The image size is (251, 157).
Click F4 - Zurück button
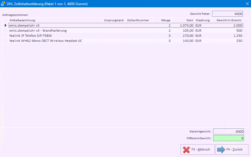pos(232,149)
